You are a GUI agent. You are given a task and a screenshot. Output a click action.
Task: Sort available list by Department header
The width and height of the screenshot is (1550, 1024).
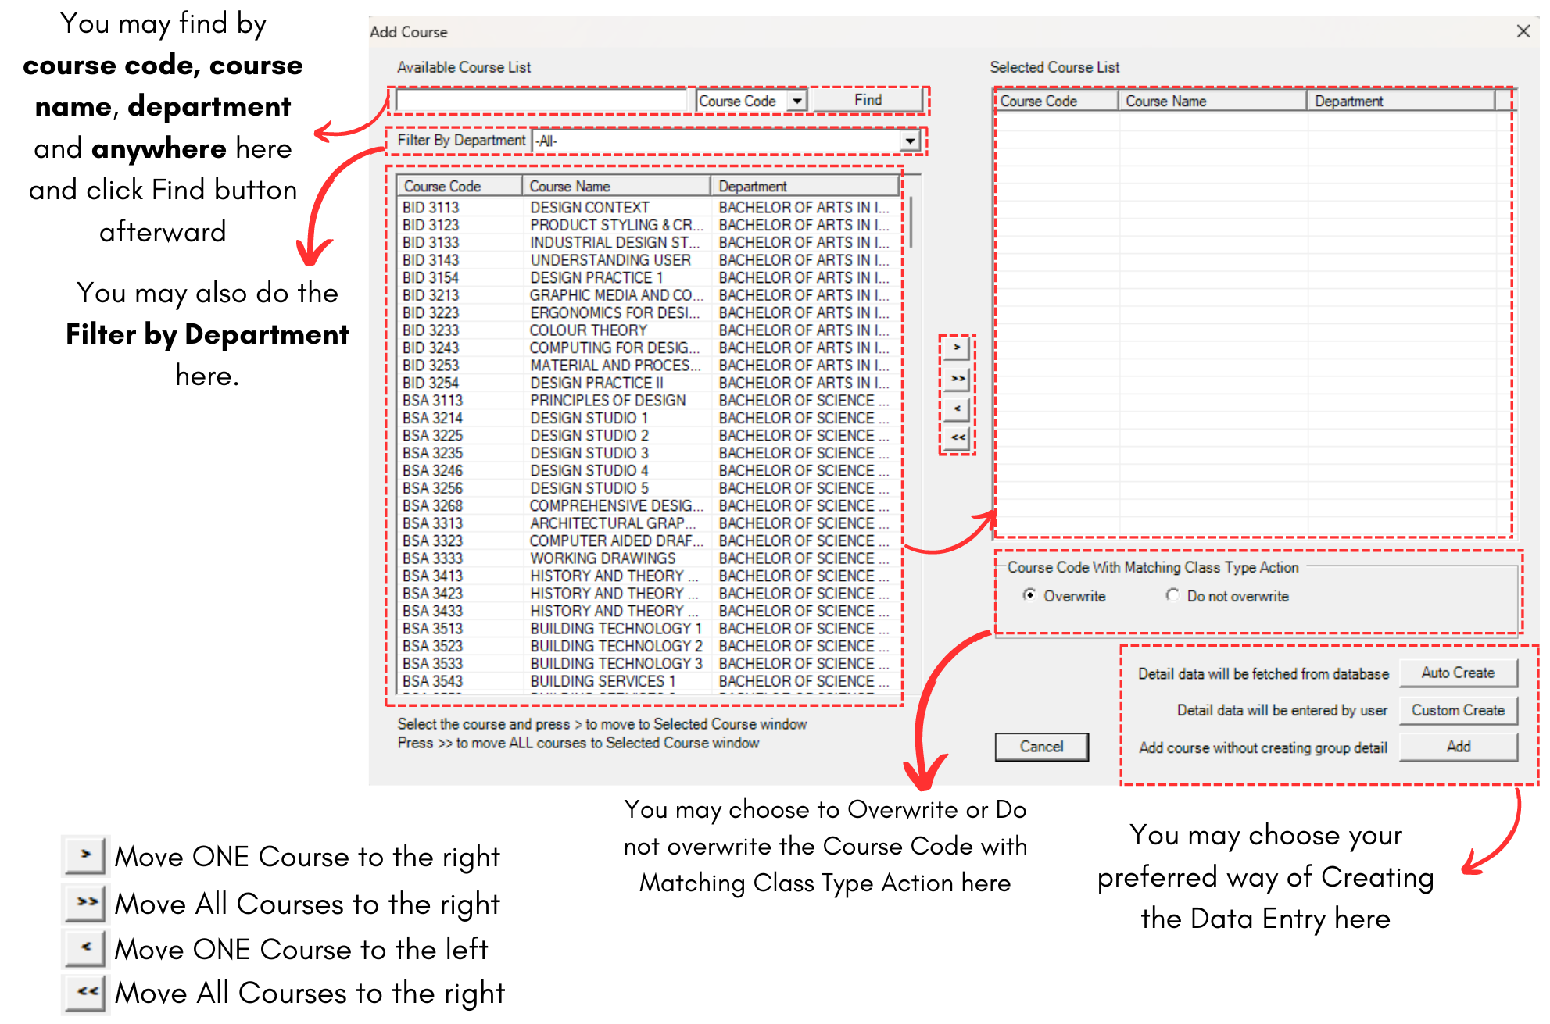[804, 186]
